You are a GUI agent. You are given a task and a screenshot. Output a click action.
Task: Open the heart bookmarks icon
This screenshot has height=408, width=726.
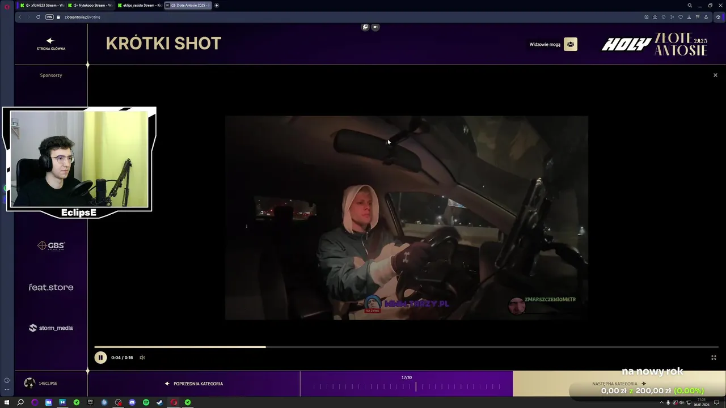(681, 17)
